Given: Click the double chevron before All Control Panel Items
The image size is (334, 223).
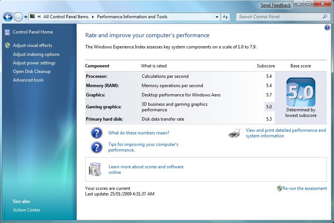Looking at the screenshot, I should click(39, 17).
